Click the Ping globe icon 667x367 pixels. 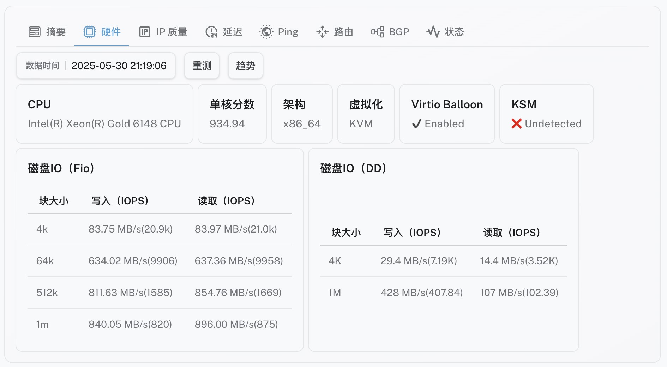[x=266, y=32]
